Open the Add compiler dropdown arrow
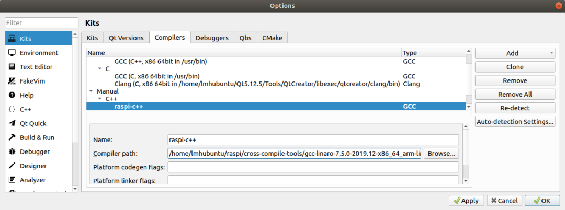 pyautogui.click(x=551, y=53)
